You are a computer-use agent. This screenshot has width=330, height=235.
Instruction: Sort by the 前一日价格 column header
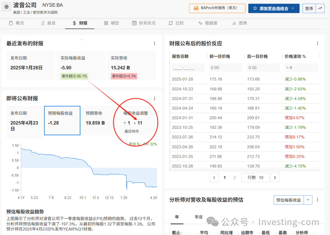pyautogui.click(x=220, y=56)
